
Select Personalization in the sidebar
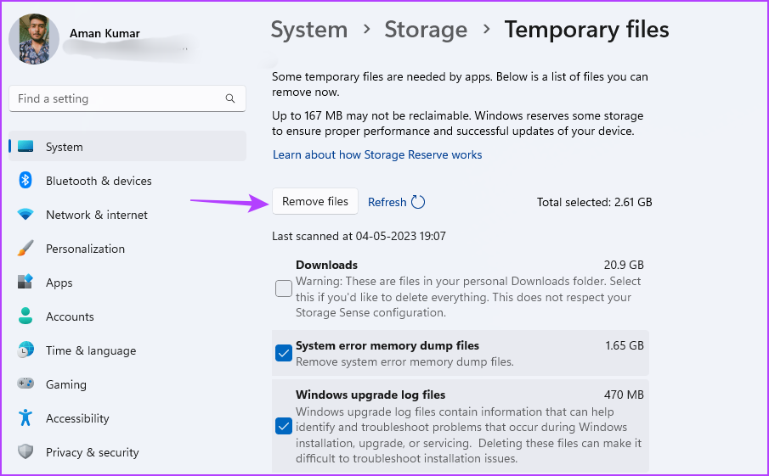point(127,249)
